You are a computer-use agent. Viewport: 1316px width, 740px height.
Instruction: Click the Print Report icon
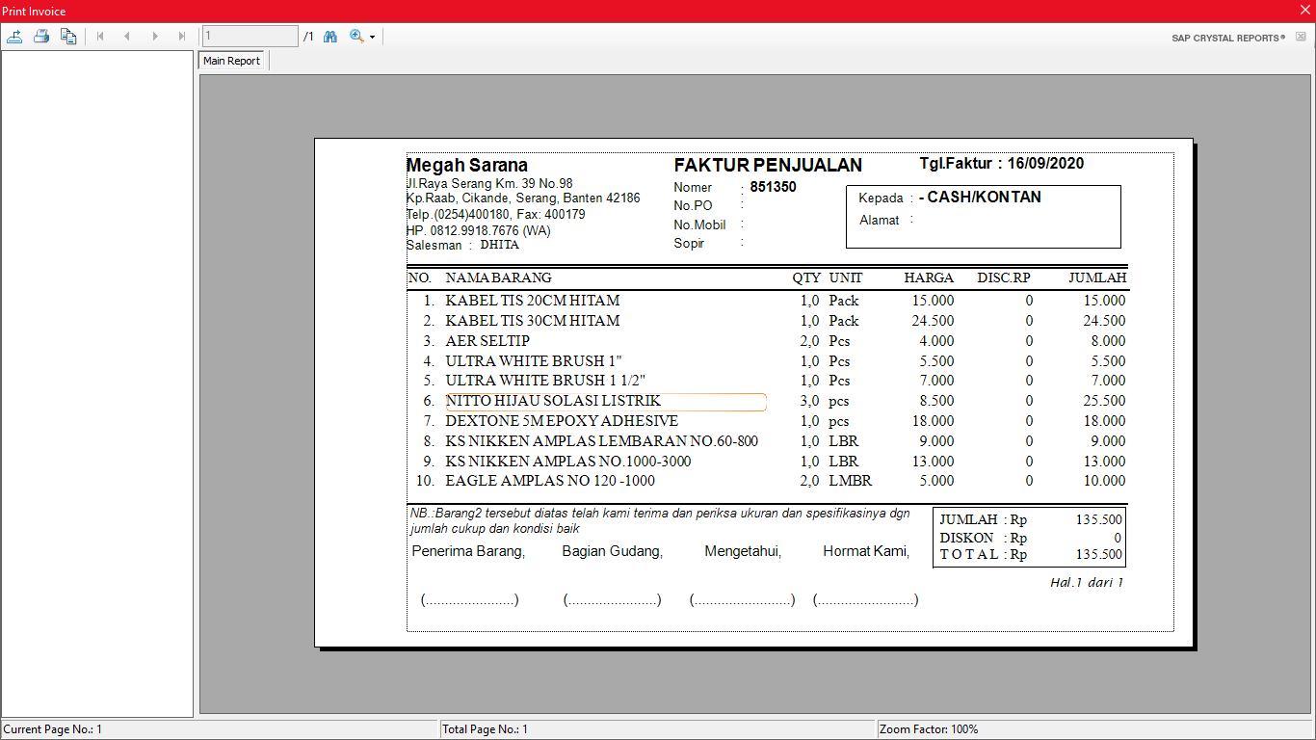(41, 37)
